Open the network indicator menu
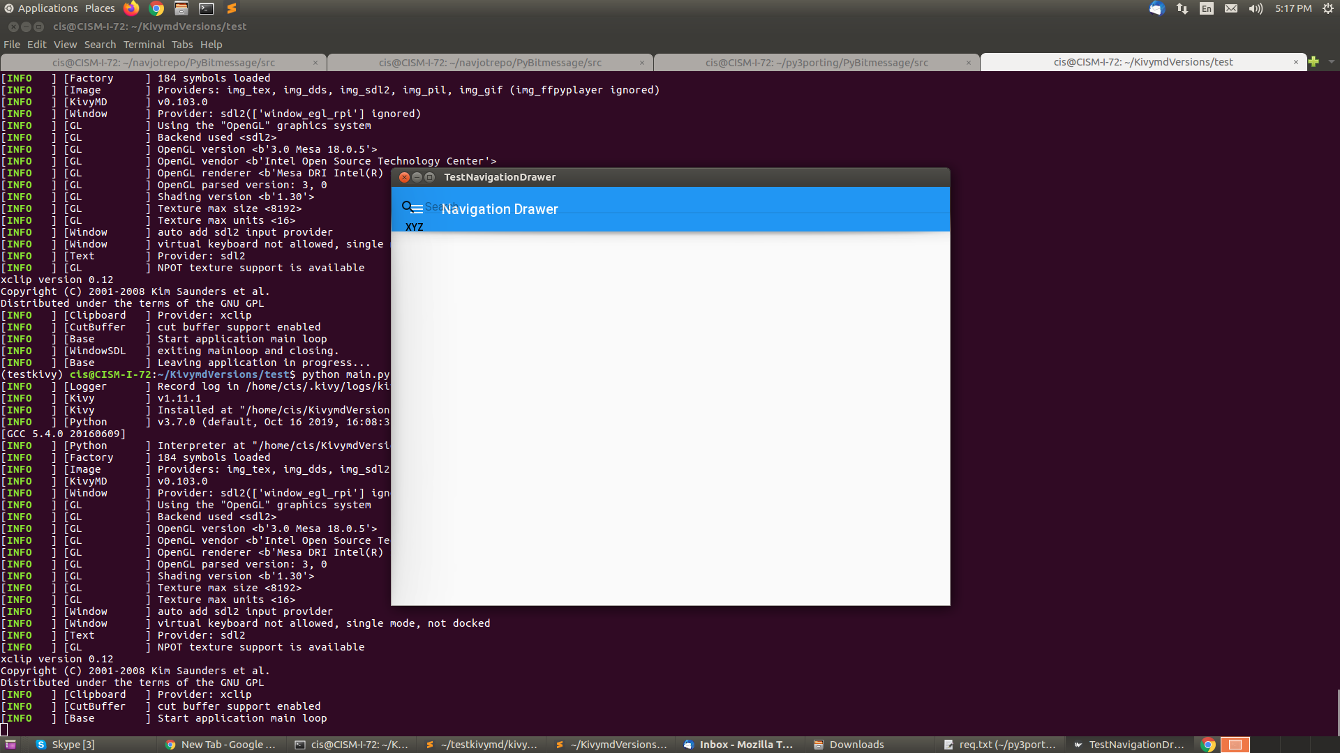Image resolution: width=1340 pixels, height=753 pixels. [1182, 8]
